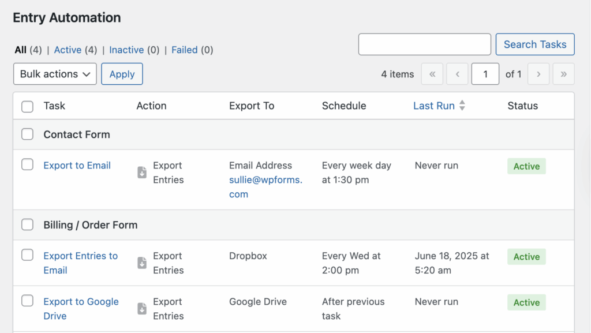Select the Export to Google Drive task checkbox

(27, 301)
